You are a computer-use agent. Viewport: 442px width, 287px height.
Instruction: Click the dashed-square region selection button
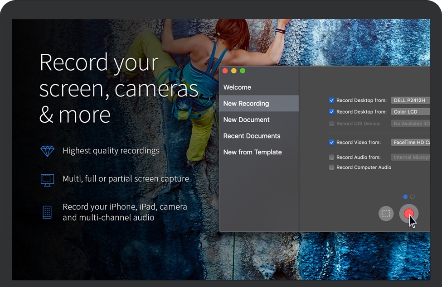(x=386, y=213)
